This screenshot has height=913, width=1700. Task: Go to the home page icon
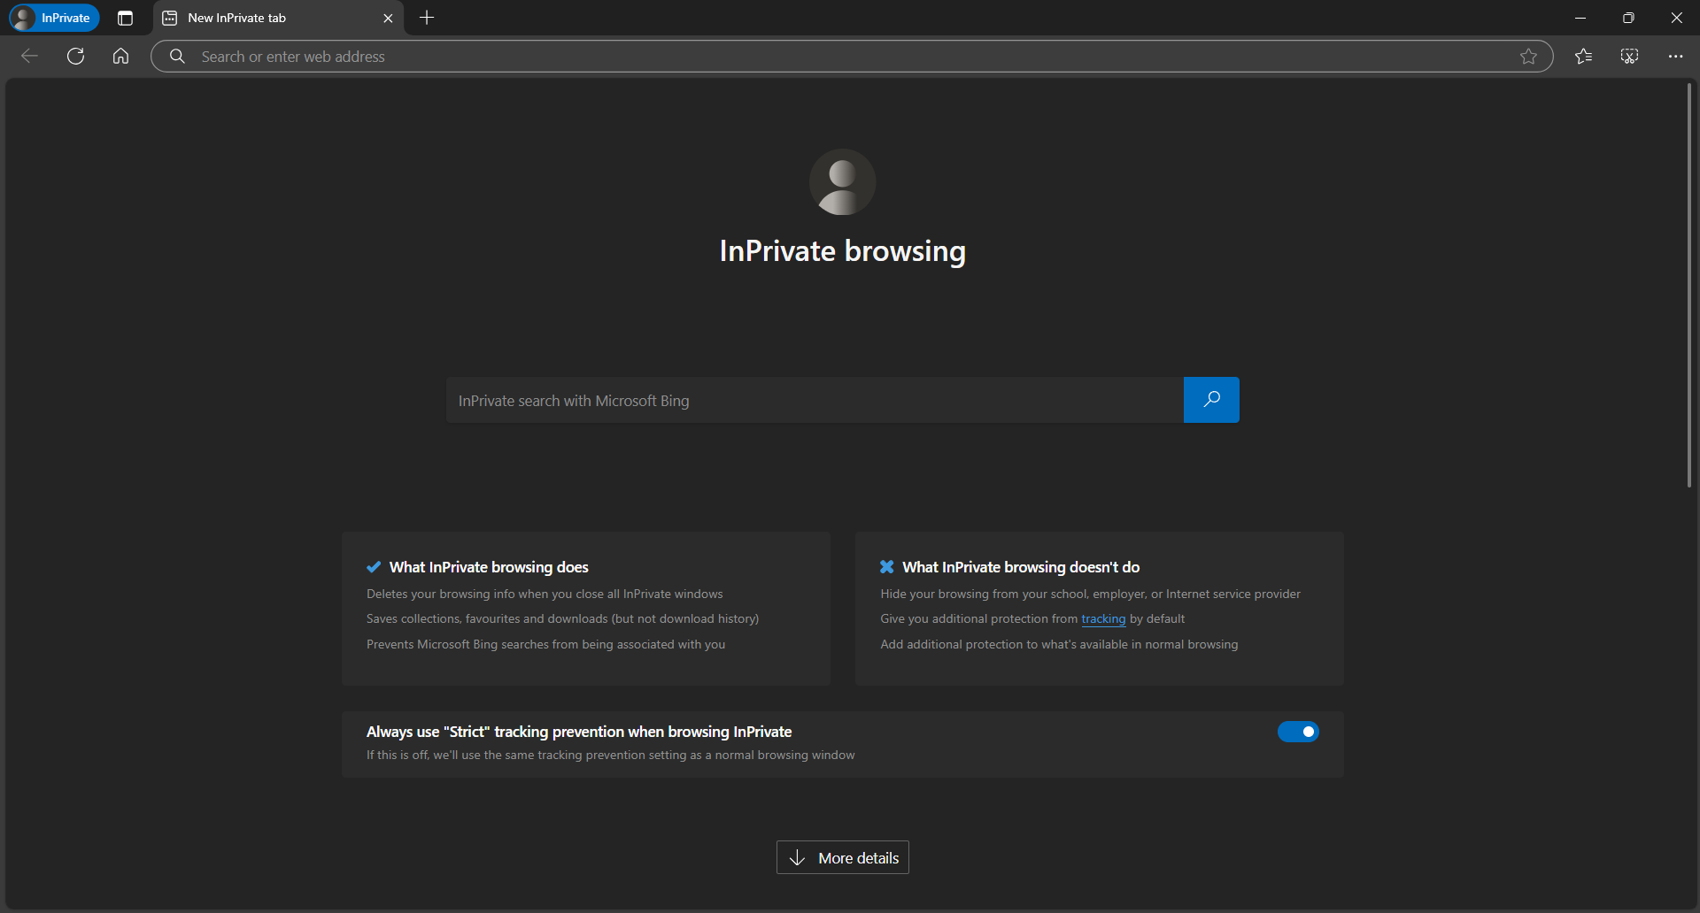tap(121, 57)
